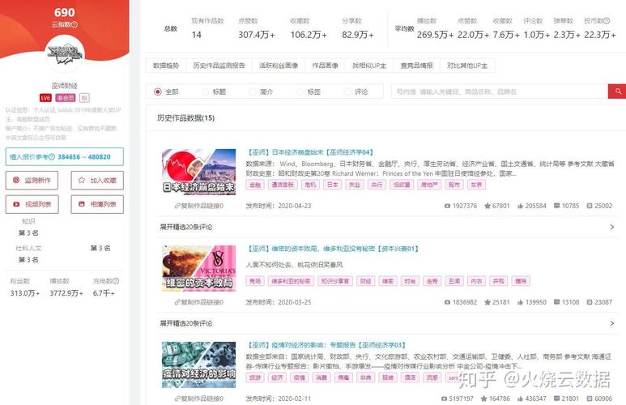626x405 pixels.
Task: Click the 内衣 tag on the second video
Action: (x=476, y=281)
